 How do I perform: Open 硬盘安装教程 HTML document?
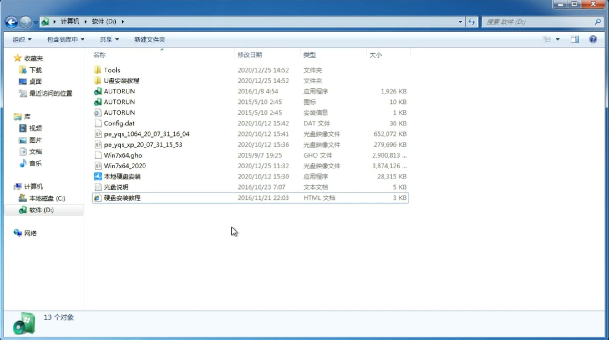coord(122,197)
